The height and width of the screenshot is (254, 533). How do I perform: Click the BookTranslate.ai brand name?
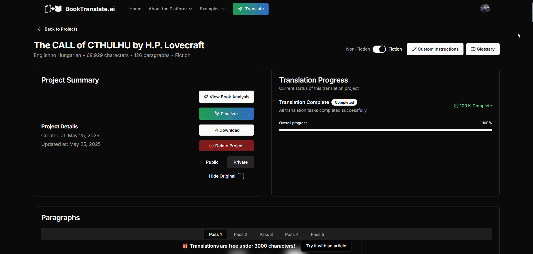point(90,9)
